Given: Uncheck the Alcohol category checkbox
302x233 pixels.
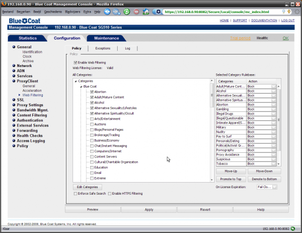Looking at the screenshot, I should click(92, 103).
